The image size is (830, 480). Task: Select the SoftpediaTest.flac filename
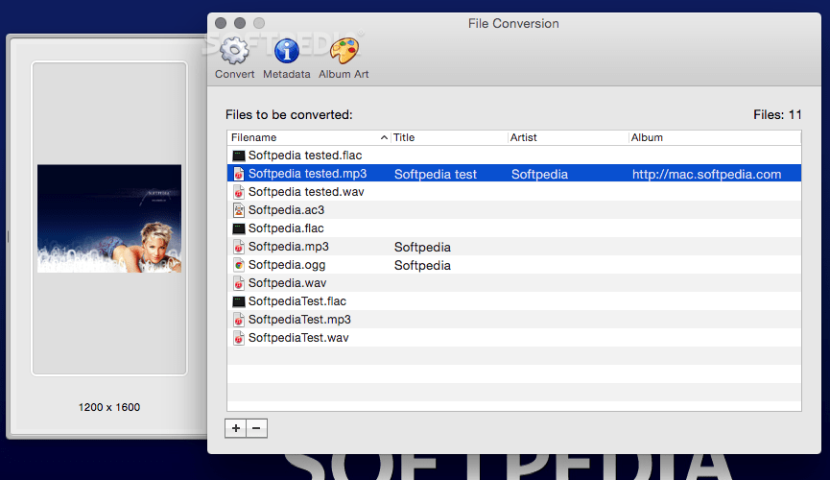(x=296, y=301)
